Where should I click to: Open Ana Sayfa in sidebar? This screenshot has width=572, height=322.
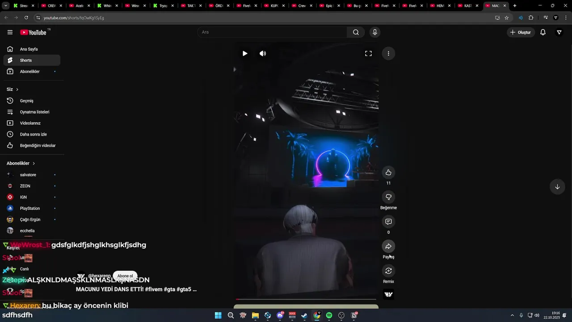[x=32, y=49]
